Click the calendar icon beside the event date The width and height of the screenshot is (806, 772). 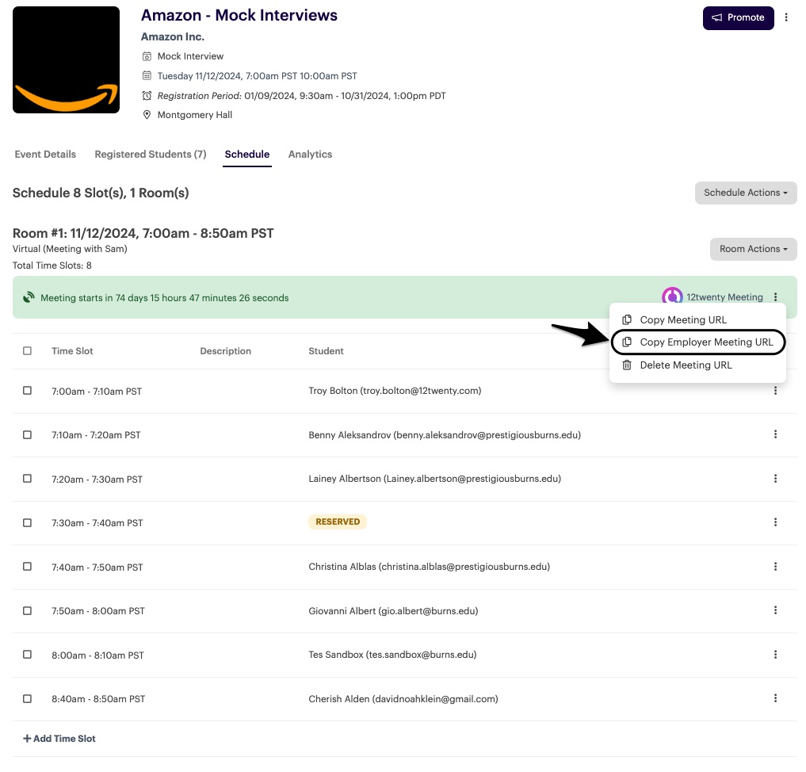(x=147, y=75)
